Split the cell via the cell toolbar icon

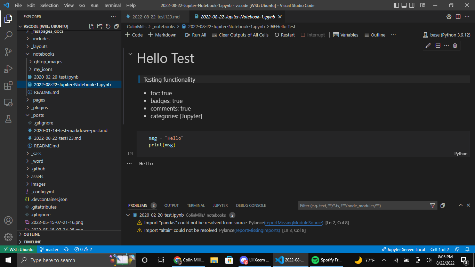(438, 45)
